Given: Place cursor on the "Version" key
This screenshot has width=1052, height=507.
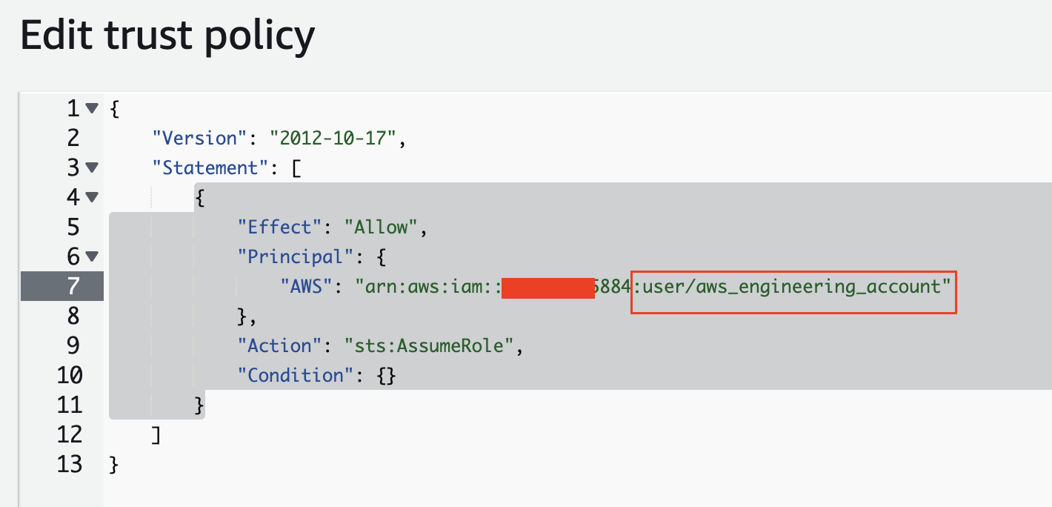Looking at the screenshot, I should point(199,138).
